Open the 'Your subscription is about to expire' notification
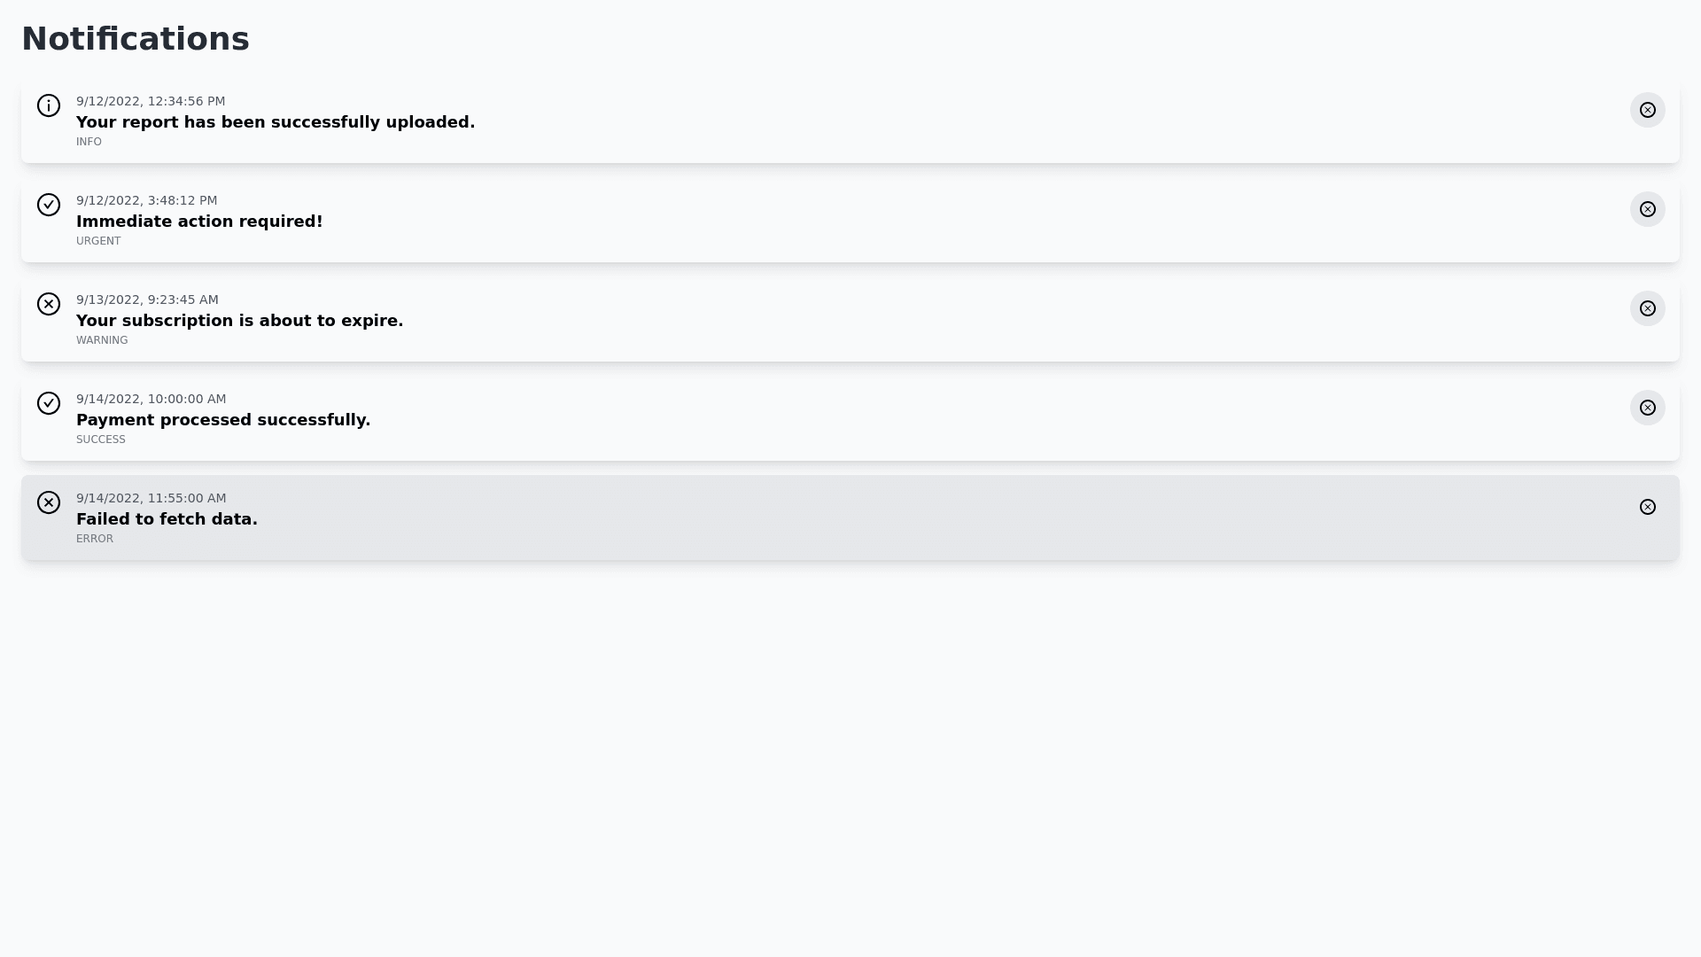Viewport: 1701px width, 957px height. click(x=239, y=321)
